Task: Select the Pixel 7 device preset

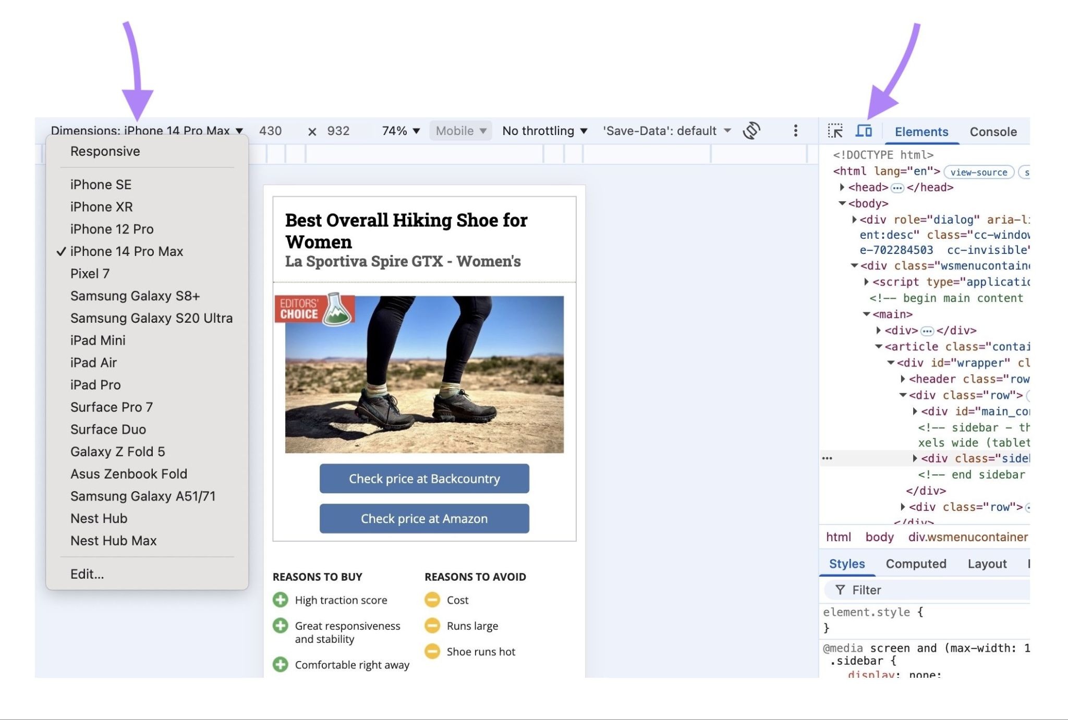Action: tap(89, 273)
